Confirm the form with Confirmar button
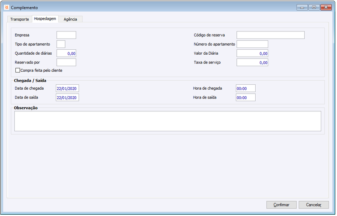 click(x=281, y=205)
